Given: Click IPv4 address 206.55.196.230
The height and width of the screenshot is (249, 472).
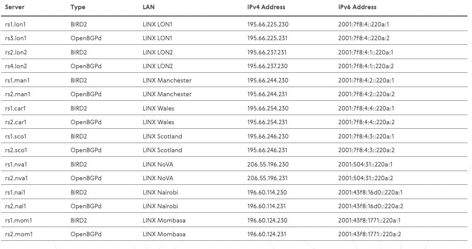Looking at the screenshot, I should 268,164.
